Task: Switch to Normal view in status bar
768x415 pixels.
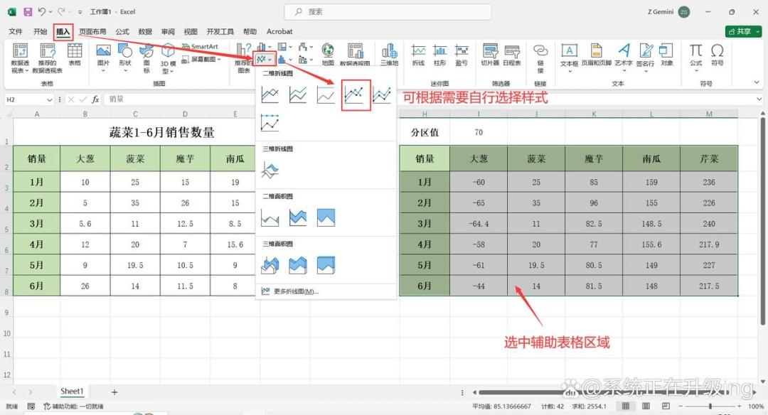Action: 626,406
